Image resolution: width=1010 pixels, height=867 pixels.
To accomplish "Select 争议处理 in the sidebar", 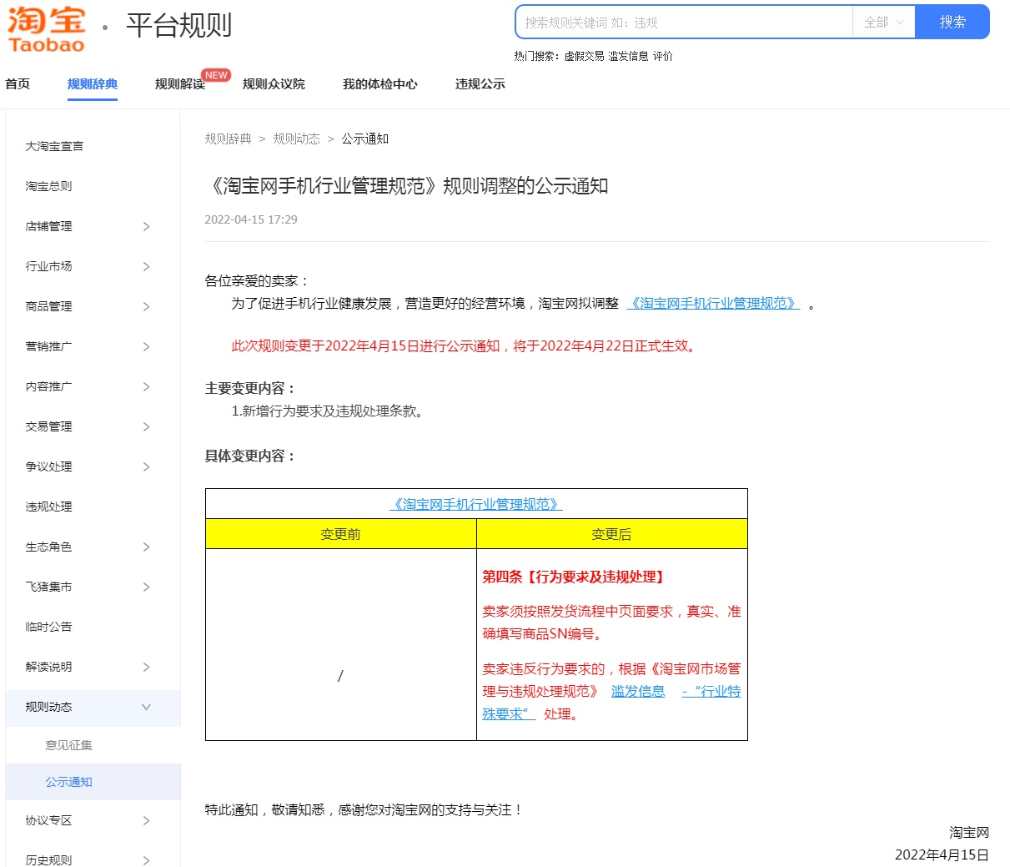I will point(48,466).
